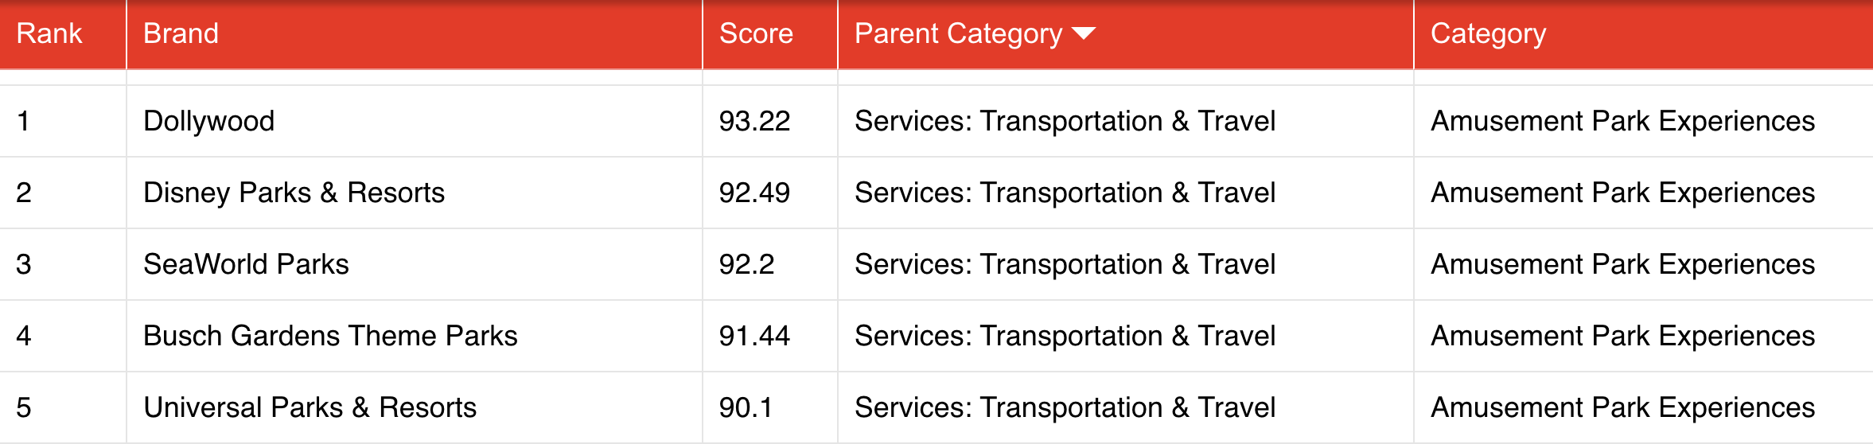Image resolution: width=1873 pixels, height=444 pixels.
Task: Click Dollywood's Amusement Park Experiences cell
Action: click(1622, 121)
